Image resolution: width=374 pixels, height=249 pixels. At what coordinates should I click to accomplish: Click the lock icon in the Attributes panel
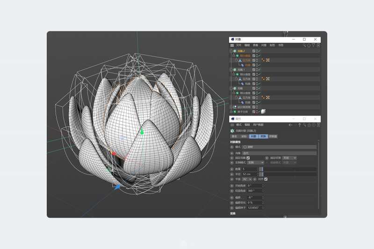tap(309, 125)
